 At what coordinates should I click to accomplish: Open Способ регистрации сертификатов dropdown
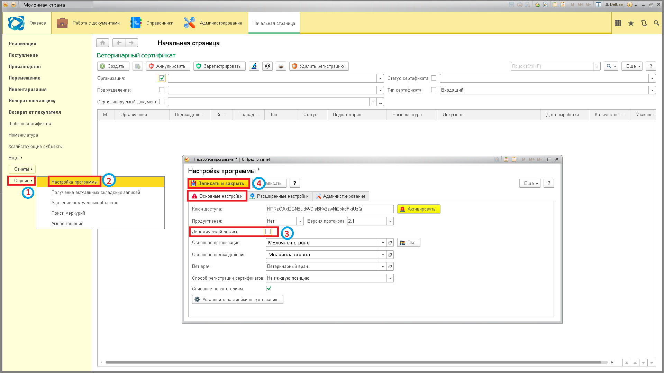point(390,278)
